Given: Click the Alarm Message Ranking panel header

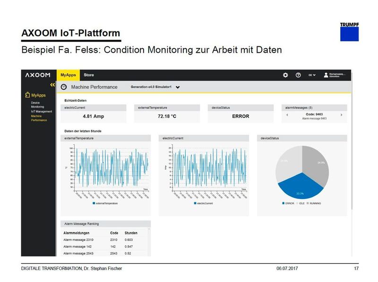Looking at the screenshot, I should coord(105,224).
